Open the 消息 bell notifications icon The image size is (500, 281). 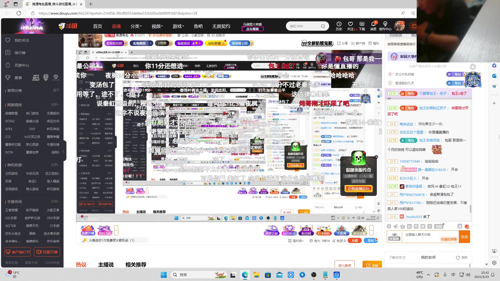click(x=373, y=26)
